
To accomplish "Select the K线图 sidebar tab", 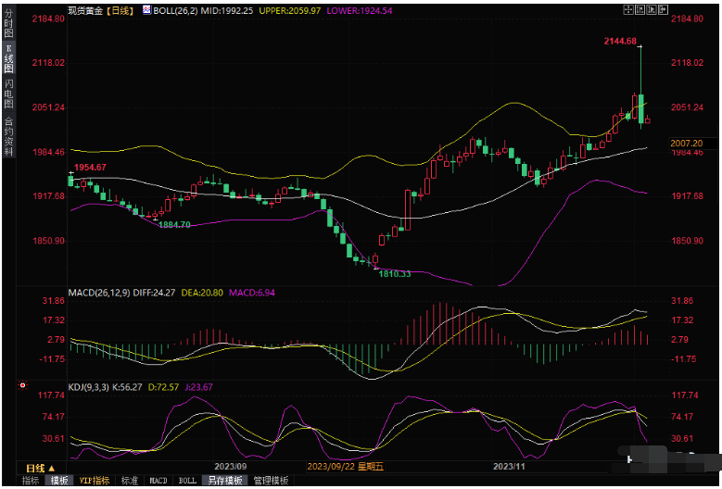I will pyautogui.click(x=8, y=58).
